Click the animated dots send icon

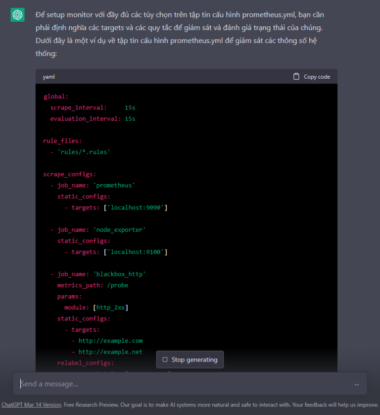pos(356,384)
